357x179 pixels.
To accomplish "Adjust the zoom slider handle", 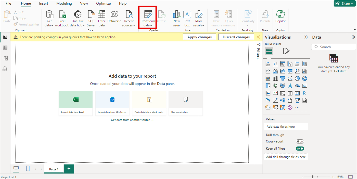I will [313, 177].
